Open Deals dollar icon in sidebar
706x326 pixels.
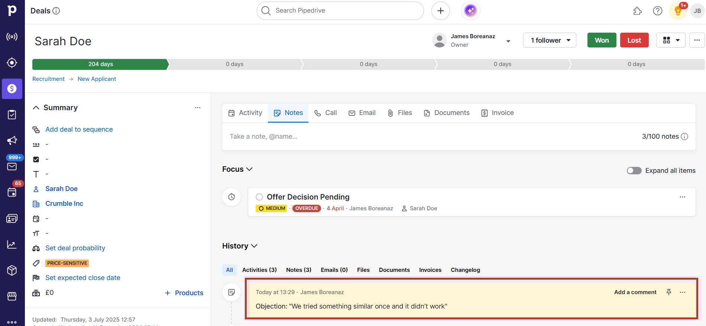click(x=12, y=89)
